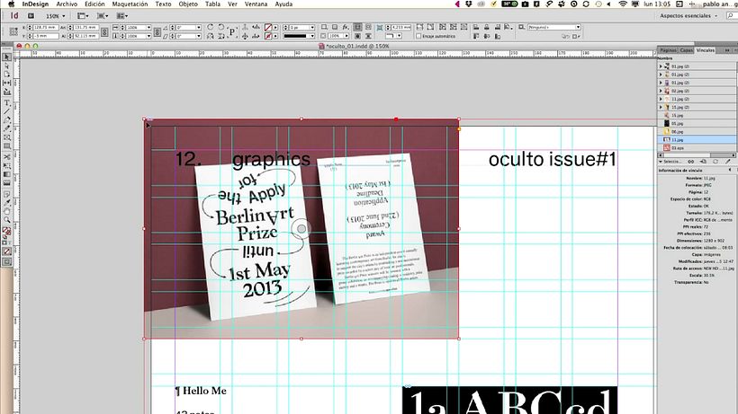Click fit content proportionally icon
This screenshot has height=414, width=738.
point(431,27)
